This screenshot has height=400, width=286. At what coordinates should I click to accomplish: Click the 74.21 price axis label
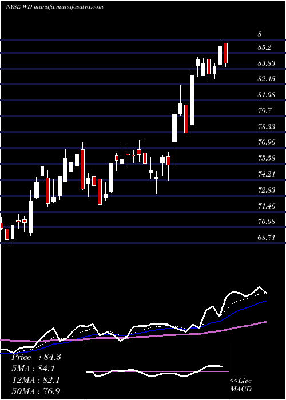(267, 174)
